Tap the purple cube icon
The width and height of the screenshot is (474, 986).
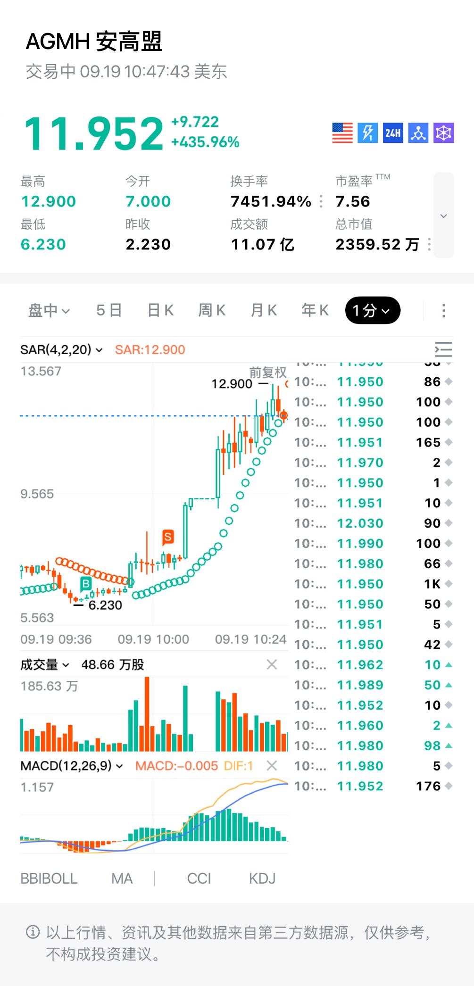pyautogui.click(x=443, y=133)
